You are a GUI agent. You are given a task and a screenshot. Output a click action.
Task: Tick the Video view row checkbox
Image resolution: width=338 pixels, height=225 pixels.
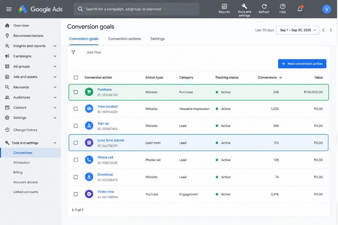[76, 194]
